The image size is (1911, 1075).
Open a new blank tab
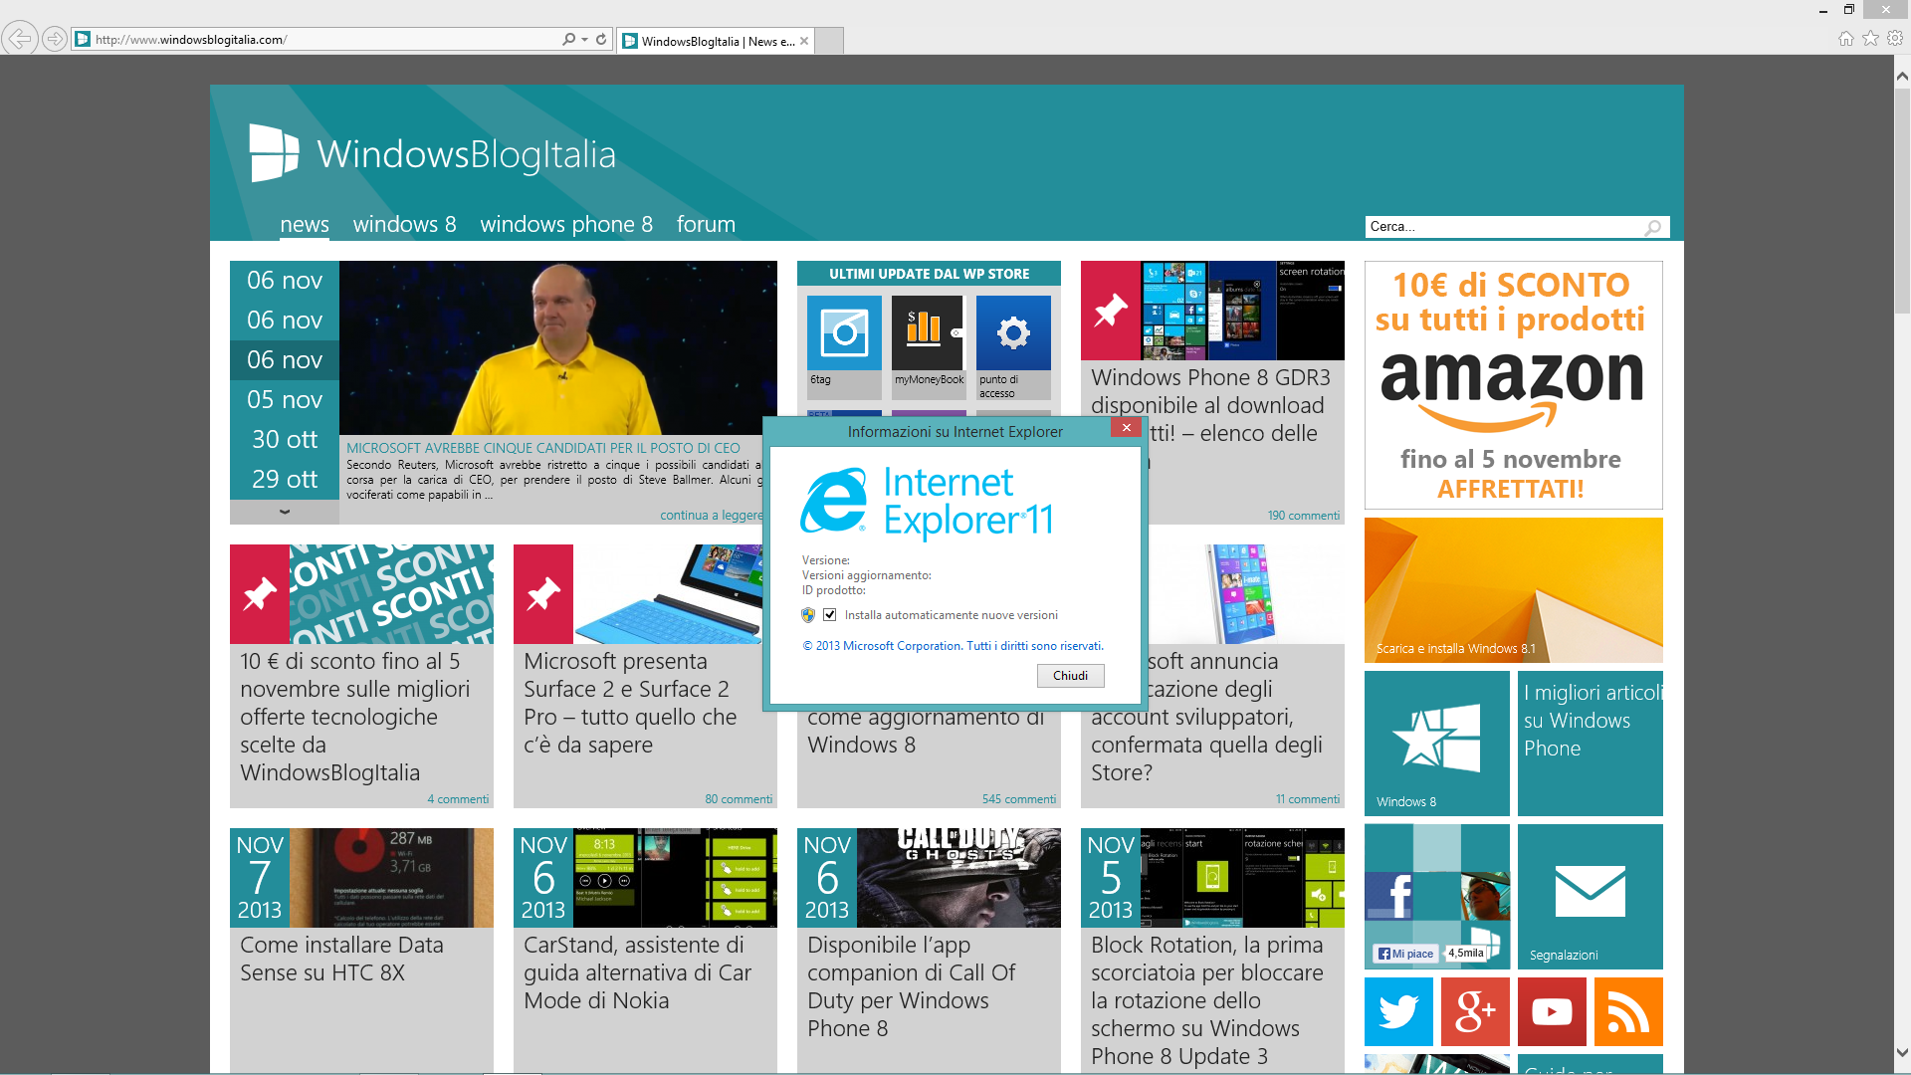coord(829,41)
